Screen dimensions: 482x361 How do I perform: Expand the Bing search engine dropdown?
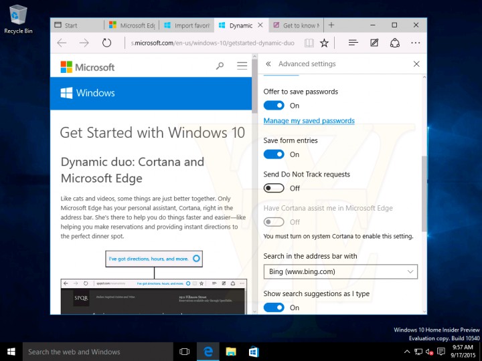click(x=341, y=271)
